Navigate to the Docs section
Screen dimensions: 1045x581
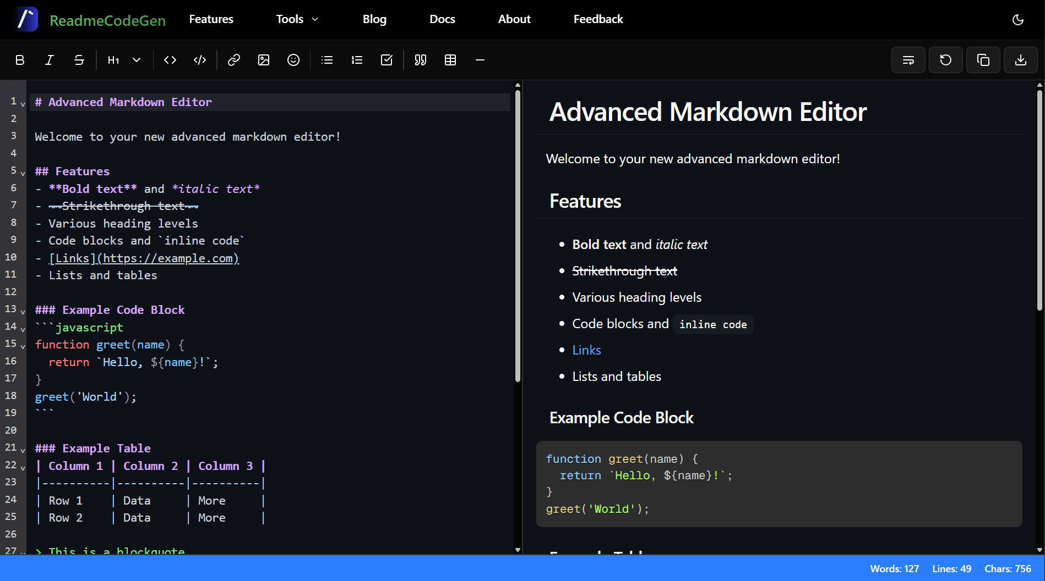442,19
